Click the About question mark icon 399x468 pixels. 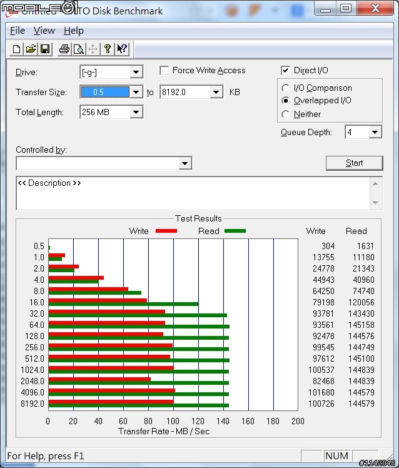tap(108, 49)
